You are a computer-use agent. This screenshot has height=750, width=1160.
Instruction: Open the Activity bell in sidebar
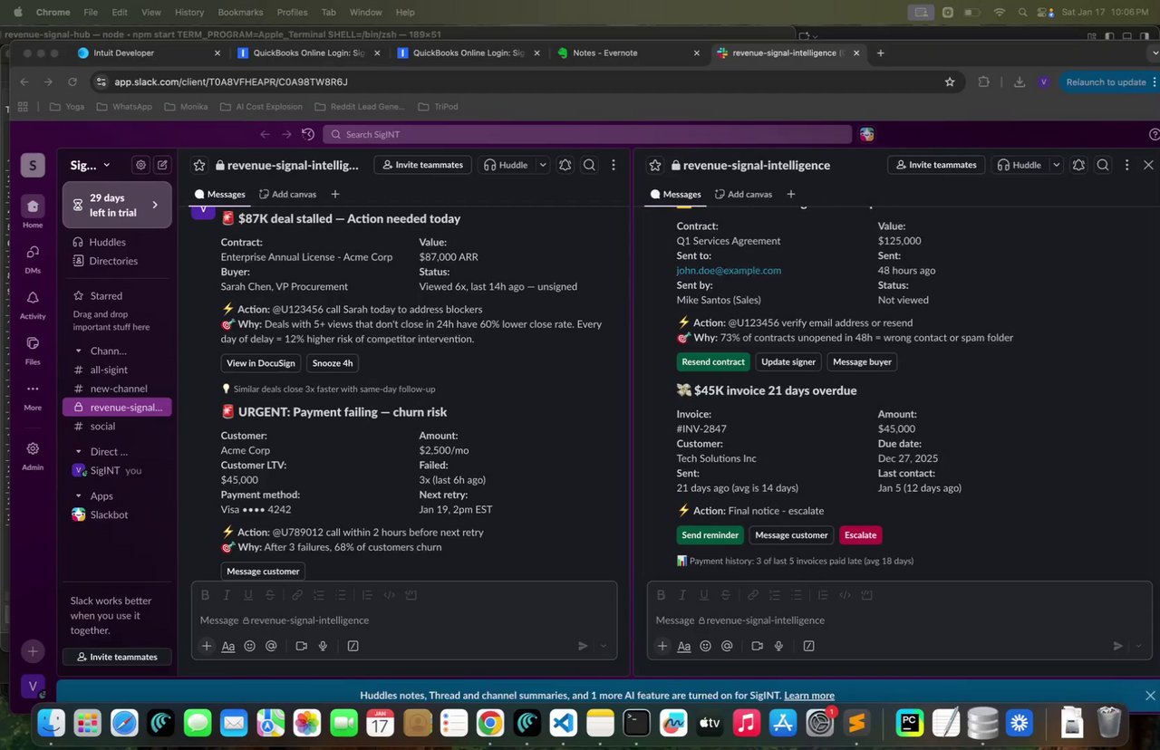(33, 298)
